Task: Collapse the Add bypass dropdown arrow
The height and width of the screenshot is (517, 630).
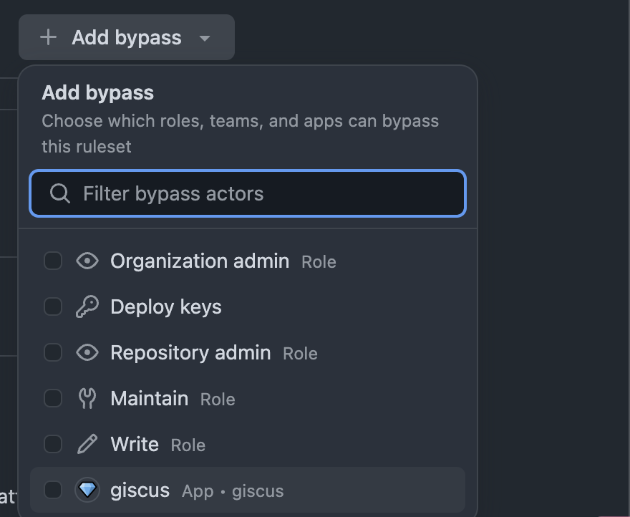Action: click(x=205, y=38)
